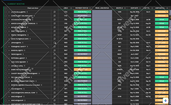The height and width of the screenshot is (105, 171).
Task: Expand subitems of NOVA FILM@PACK EXPO
Action: tap(9, 39)
